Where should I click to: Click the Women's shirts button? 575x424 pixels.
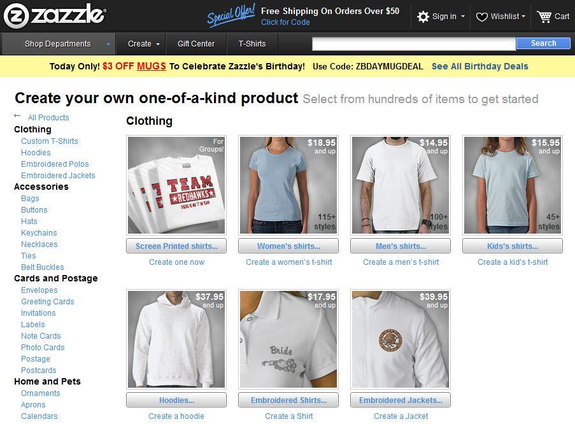288,246
